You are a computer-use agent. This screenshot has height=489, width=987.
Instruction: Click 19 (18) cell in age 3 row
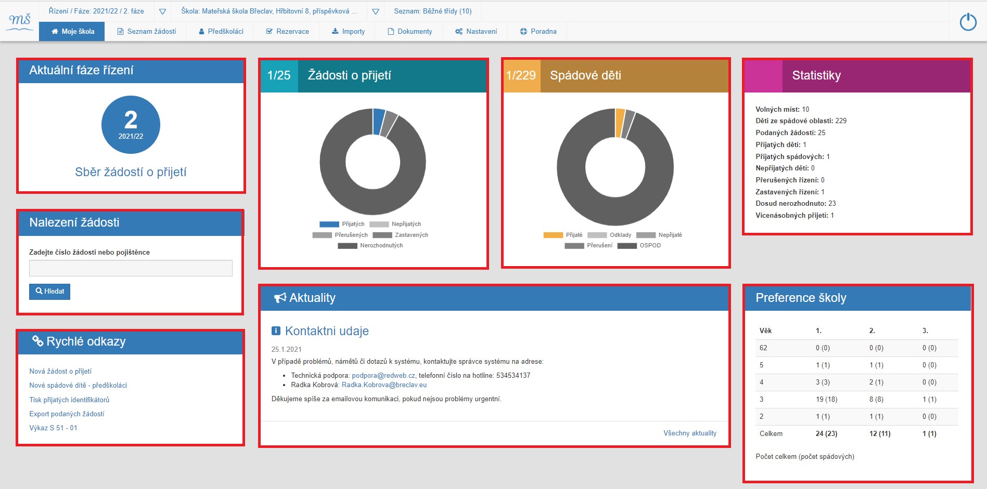pos(827,399)
